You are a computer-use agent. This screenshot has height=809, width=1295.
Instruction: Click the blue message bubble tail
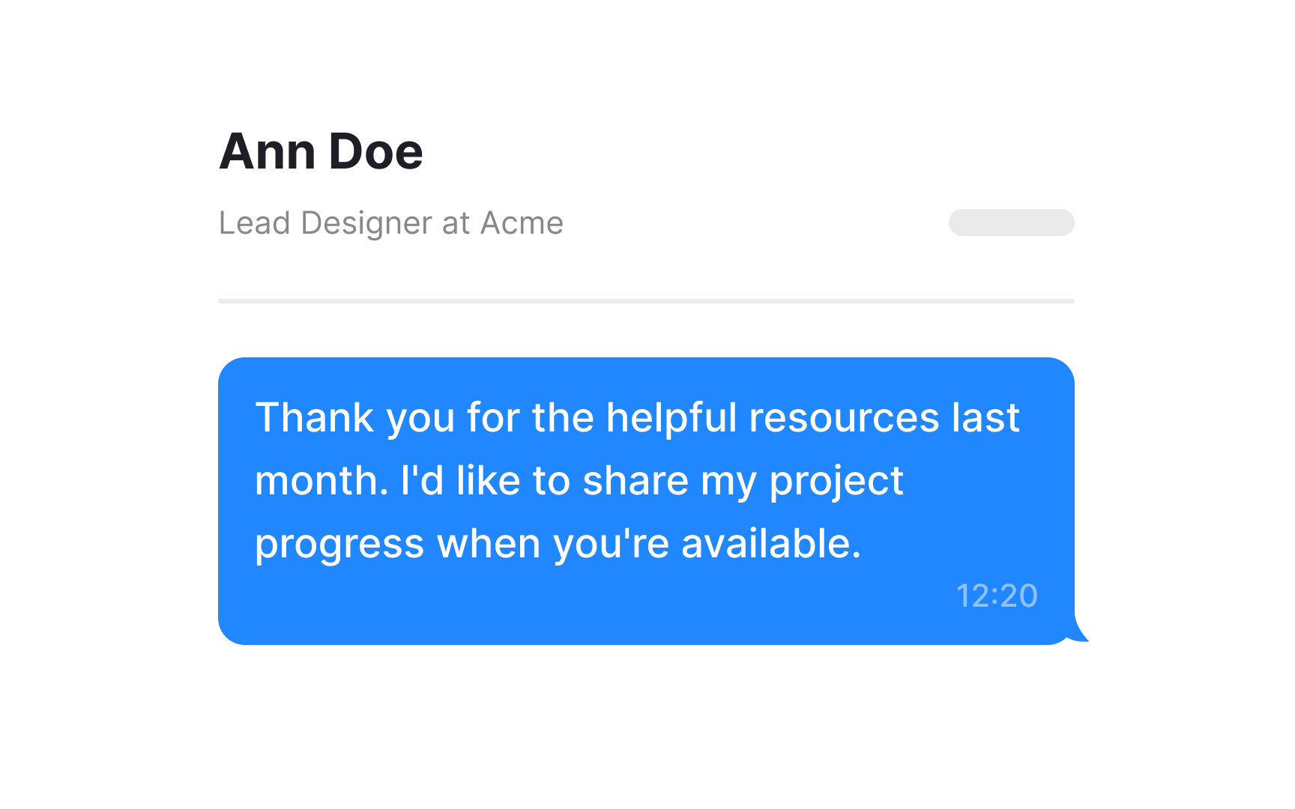[x=1081, y=634]
